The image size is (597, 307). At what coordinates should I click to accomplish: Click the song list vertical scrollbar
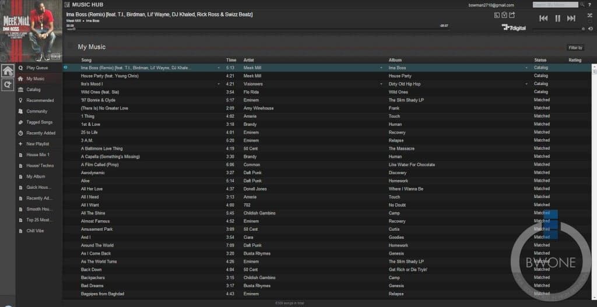594,181
